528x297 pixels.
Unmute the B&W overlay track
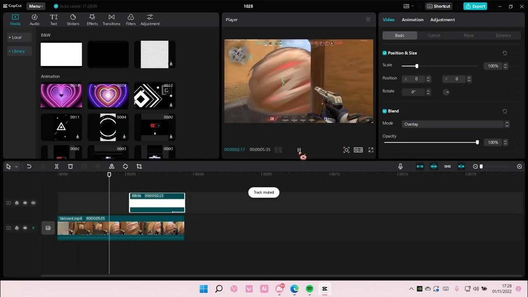click(33, 203)
